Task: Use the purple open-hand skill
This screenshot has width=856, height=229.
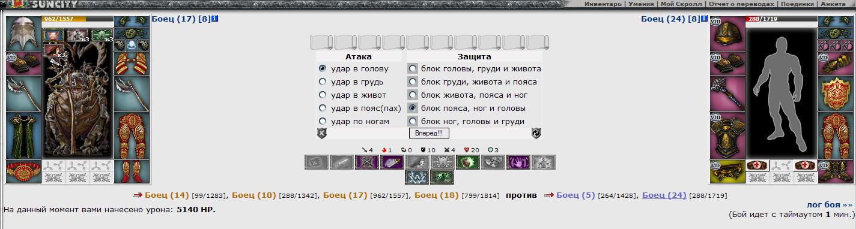Action: [518, 162]
